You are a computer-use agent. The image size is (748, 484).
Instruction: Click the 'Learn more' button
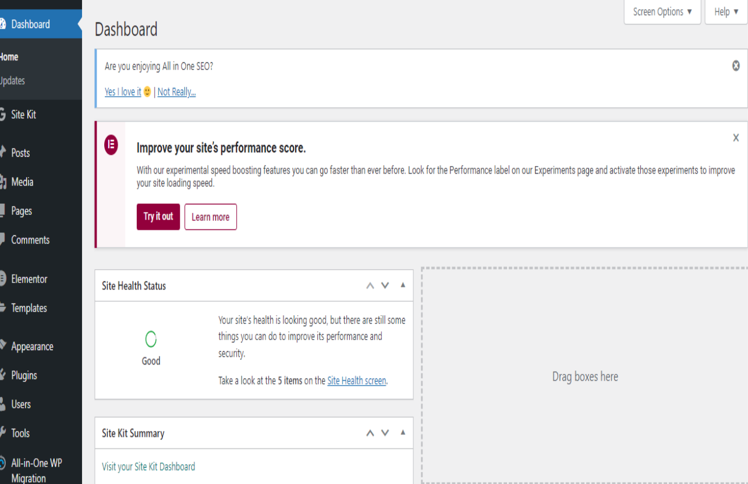pos(211,217)
